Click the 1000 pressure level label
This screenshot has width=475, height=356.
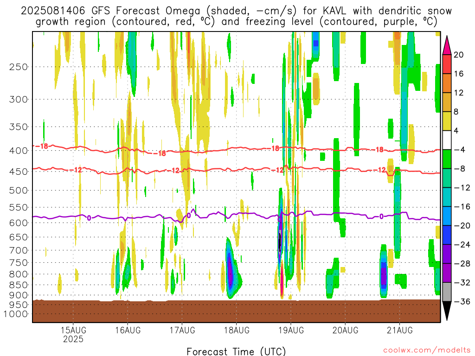click(16, 314)
